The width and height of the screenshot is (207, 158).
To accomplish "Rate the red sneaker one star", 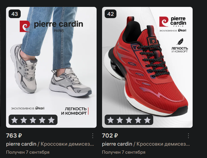I will pos(110,120).
